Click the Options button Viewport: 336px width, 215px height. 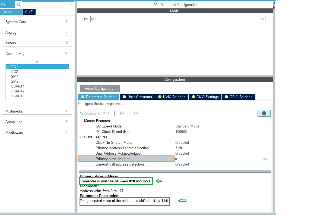click(7, 5)
